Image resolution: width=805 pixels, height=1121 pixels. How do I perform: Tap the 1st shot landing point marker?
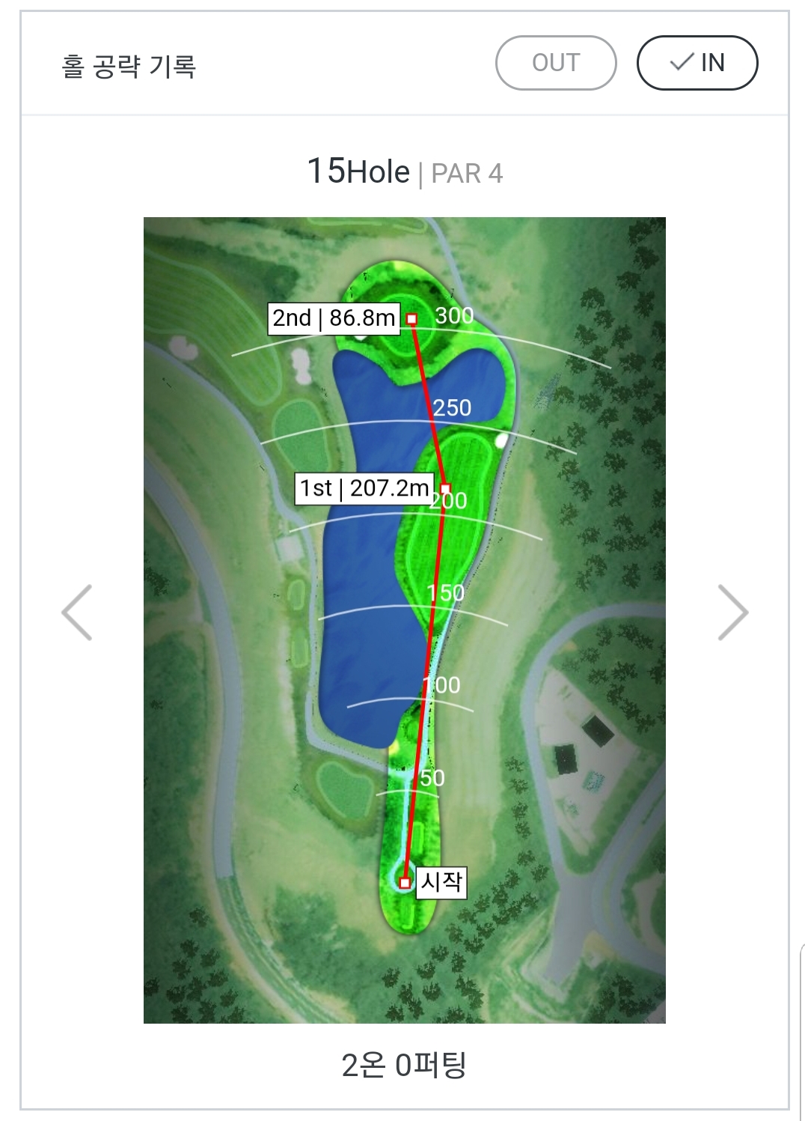(446, 489)
